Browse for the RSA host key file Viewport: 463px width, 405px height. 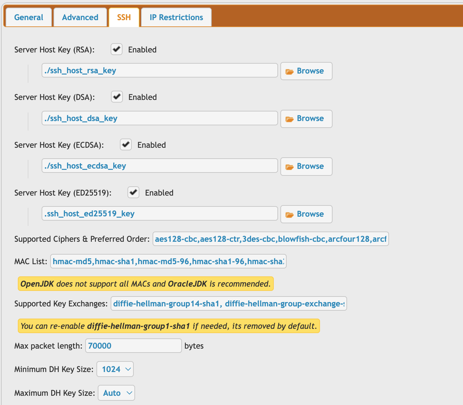306,71
